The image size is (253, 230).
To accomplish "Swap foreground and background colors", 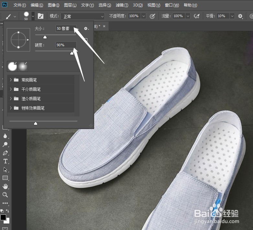I will click(7, 211).
